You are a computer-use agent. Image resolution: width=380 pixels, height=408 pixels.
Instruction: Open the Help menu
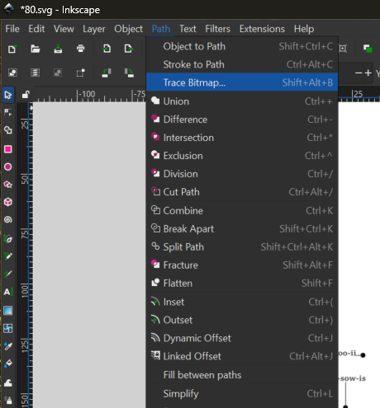304,29
